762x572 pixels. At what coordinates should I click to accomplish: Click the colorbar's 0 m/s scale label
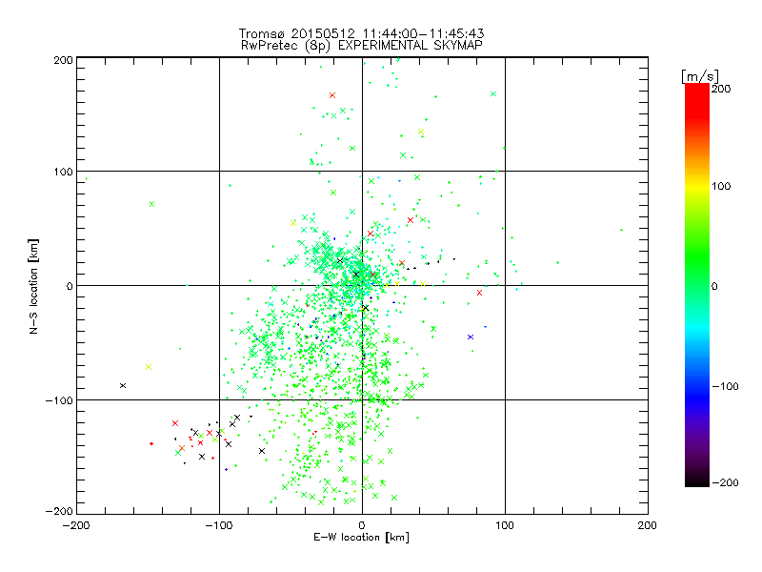click(714, 286)
